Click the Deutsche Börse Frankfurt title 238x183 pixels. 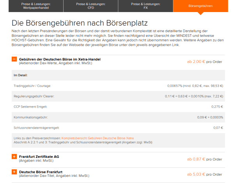41,172
